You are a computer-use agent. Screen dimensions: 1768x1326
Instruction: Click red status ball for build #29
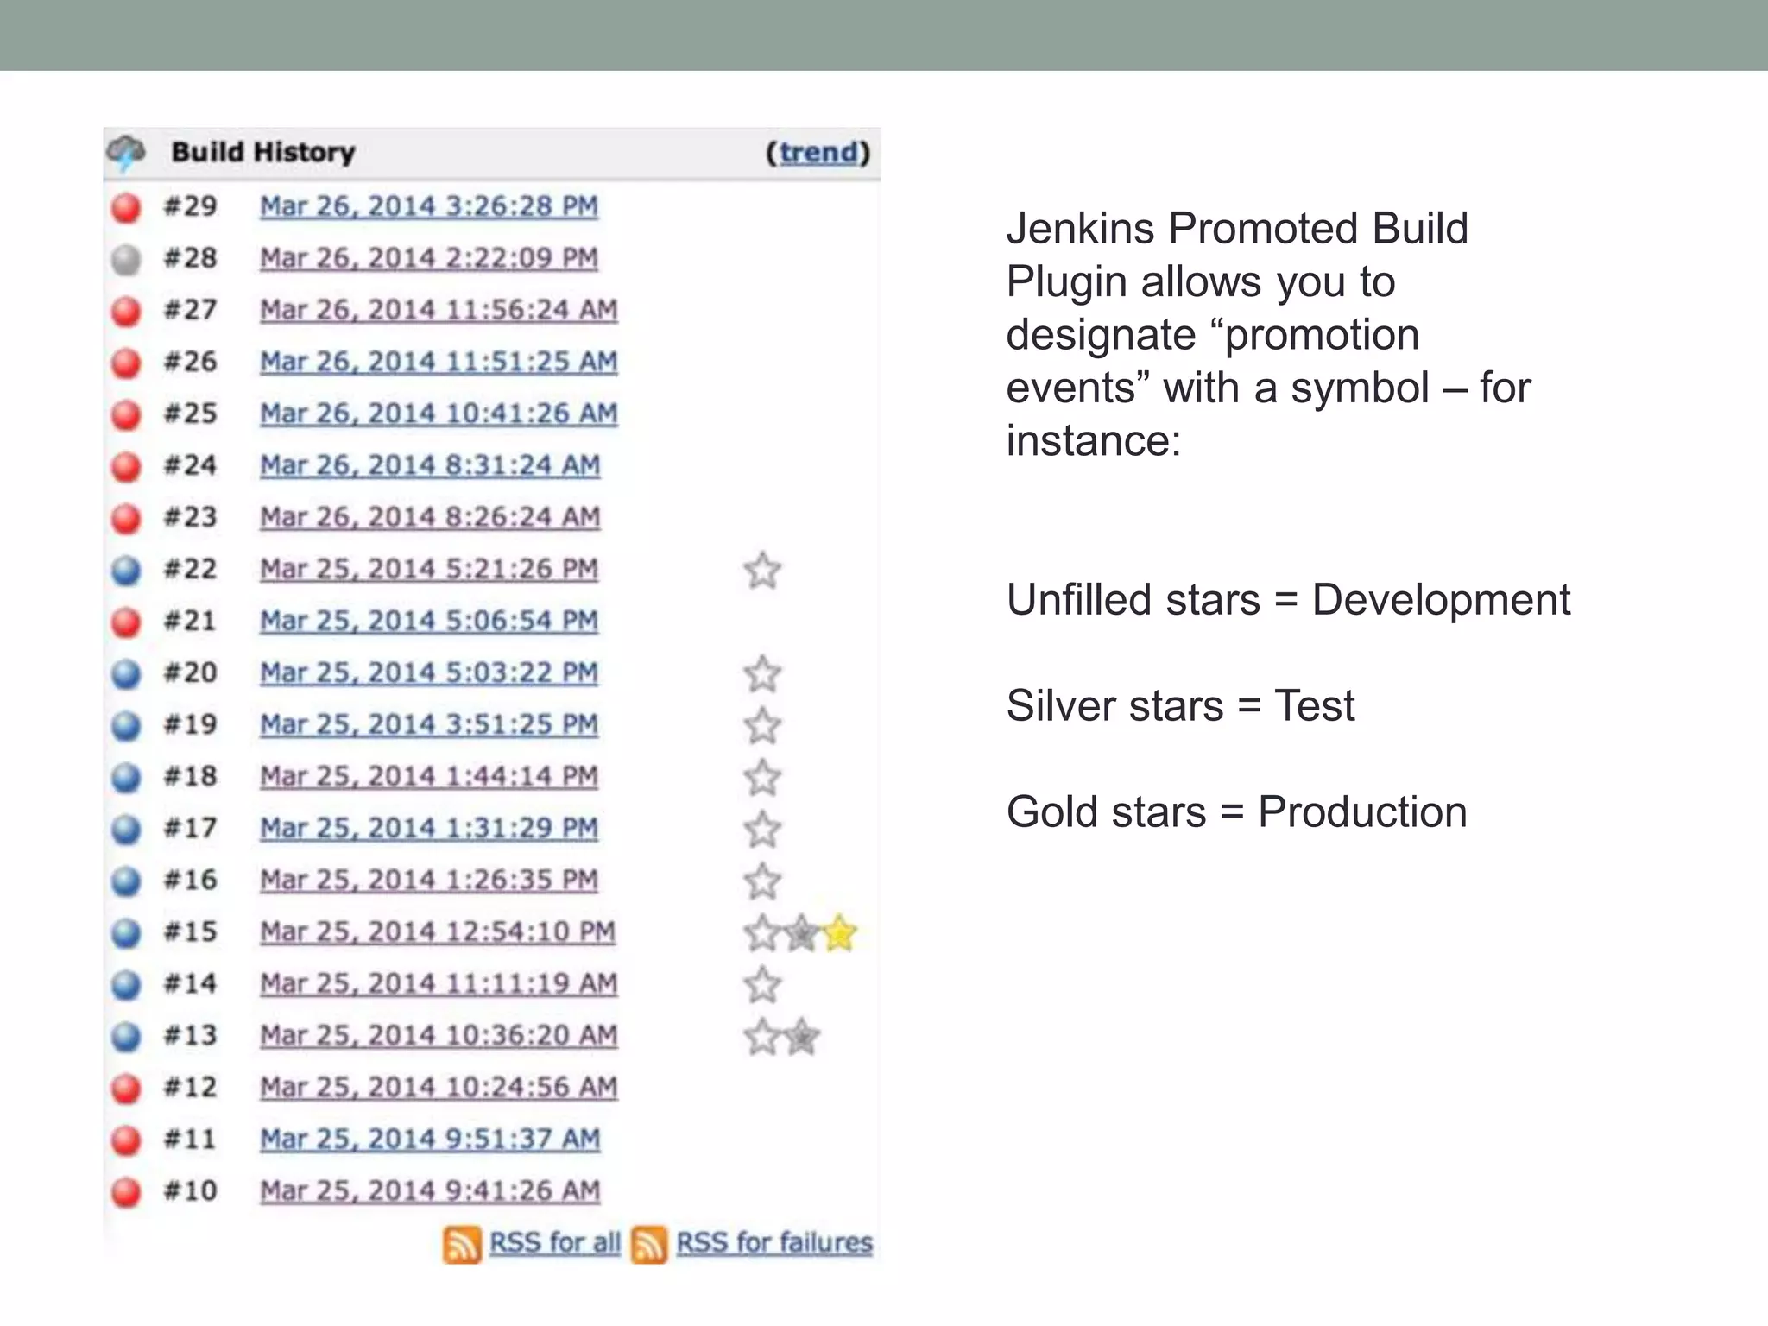(x=126, y=207)
